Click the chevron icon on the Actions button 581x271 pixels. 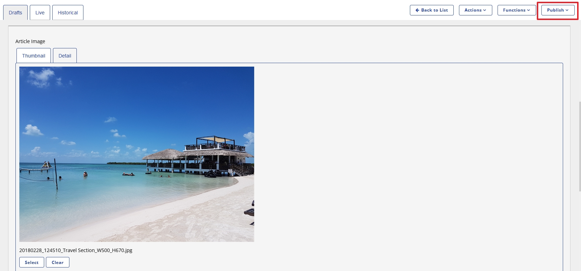click(x=485, y=10)
